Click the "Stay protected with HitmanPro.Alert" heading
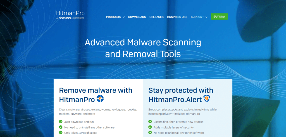This screenshot has height=137, width=286. coord(181,95)
